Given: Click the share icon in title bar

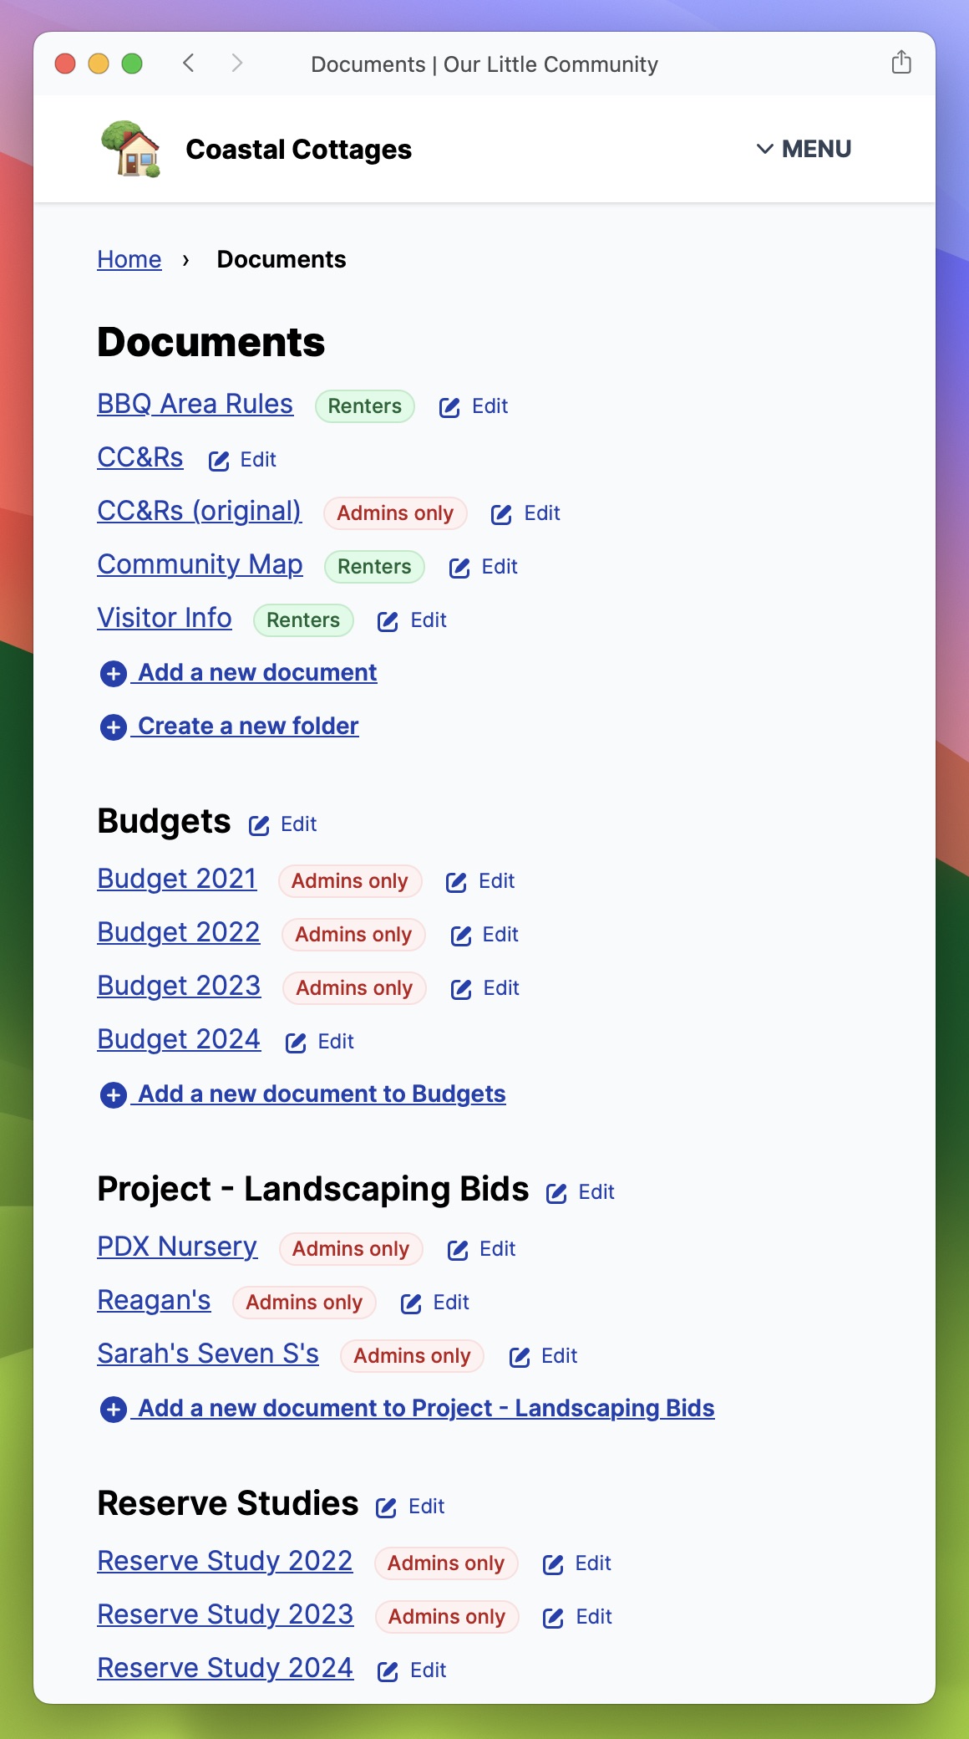Looking at the screenshot, I should point(901,63).
